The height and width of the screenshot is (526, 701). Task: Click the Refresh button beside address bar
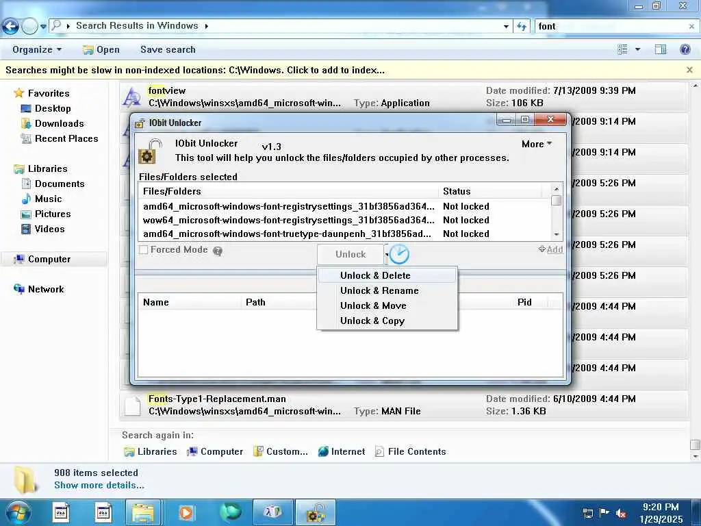(x=521, y=27)
